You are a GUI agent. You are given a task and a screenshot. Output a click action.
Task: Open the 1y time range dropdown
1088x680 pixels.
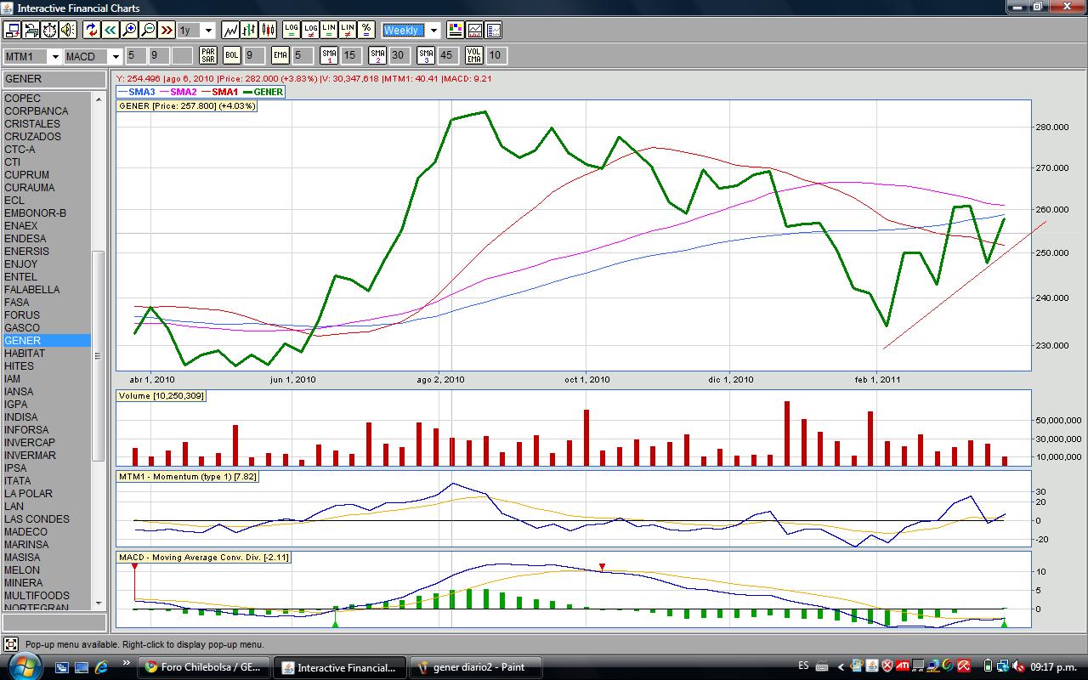coord(207,31)
